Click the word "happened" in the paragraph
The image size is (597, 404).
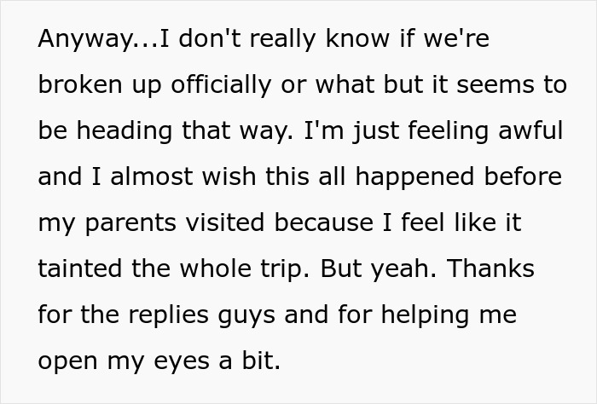(414, 176)
